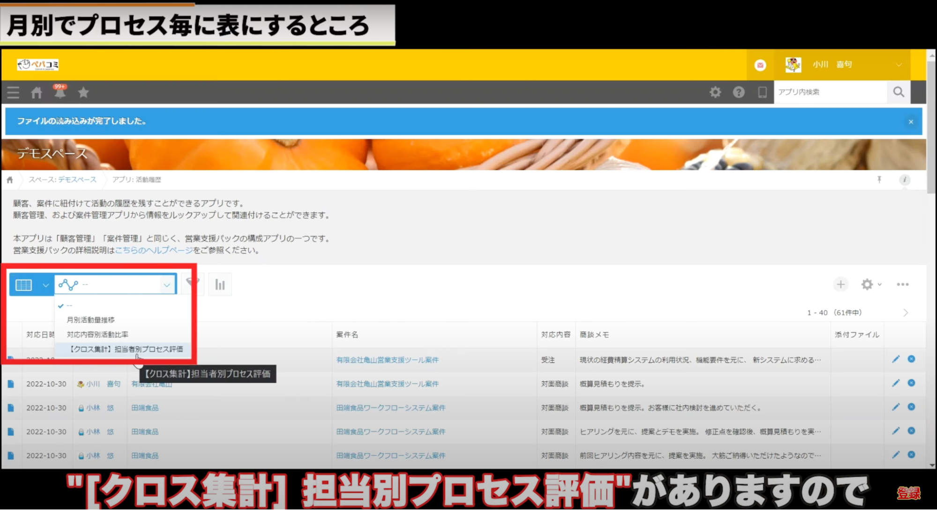Image resolution: width=937 pixels, height=510 pixels.
Task: Expand the table view type dropdown
Action: point(45,285)
